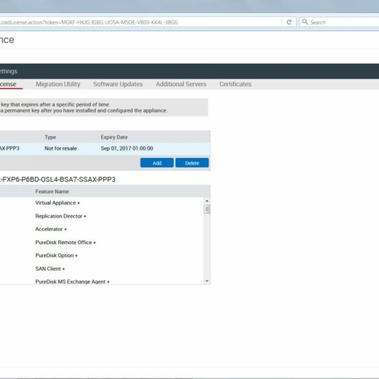
Task: Click expiry date 'Sep 01, 2017 01:00:00'
Action: [127, 148]
